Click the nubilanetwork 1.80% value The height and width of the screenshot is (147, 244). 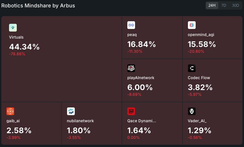coord(79,130)
